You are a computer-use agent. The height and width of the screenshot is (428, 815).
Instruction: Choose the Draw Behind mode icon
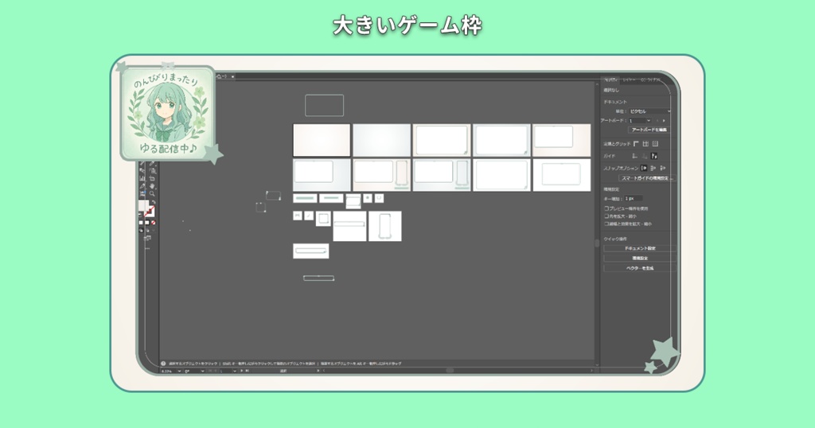(x=147, y=230)
